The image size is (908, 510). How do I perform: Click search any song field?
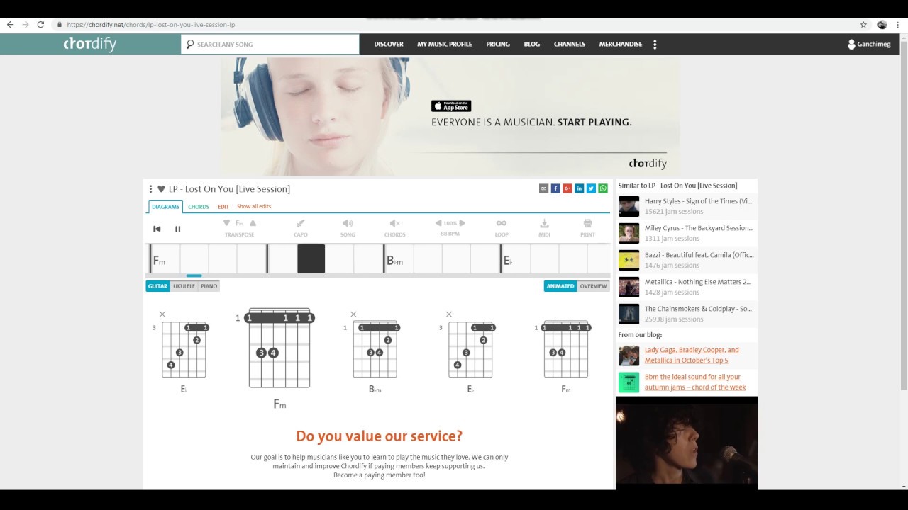click(x=270, y=44)
